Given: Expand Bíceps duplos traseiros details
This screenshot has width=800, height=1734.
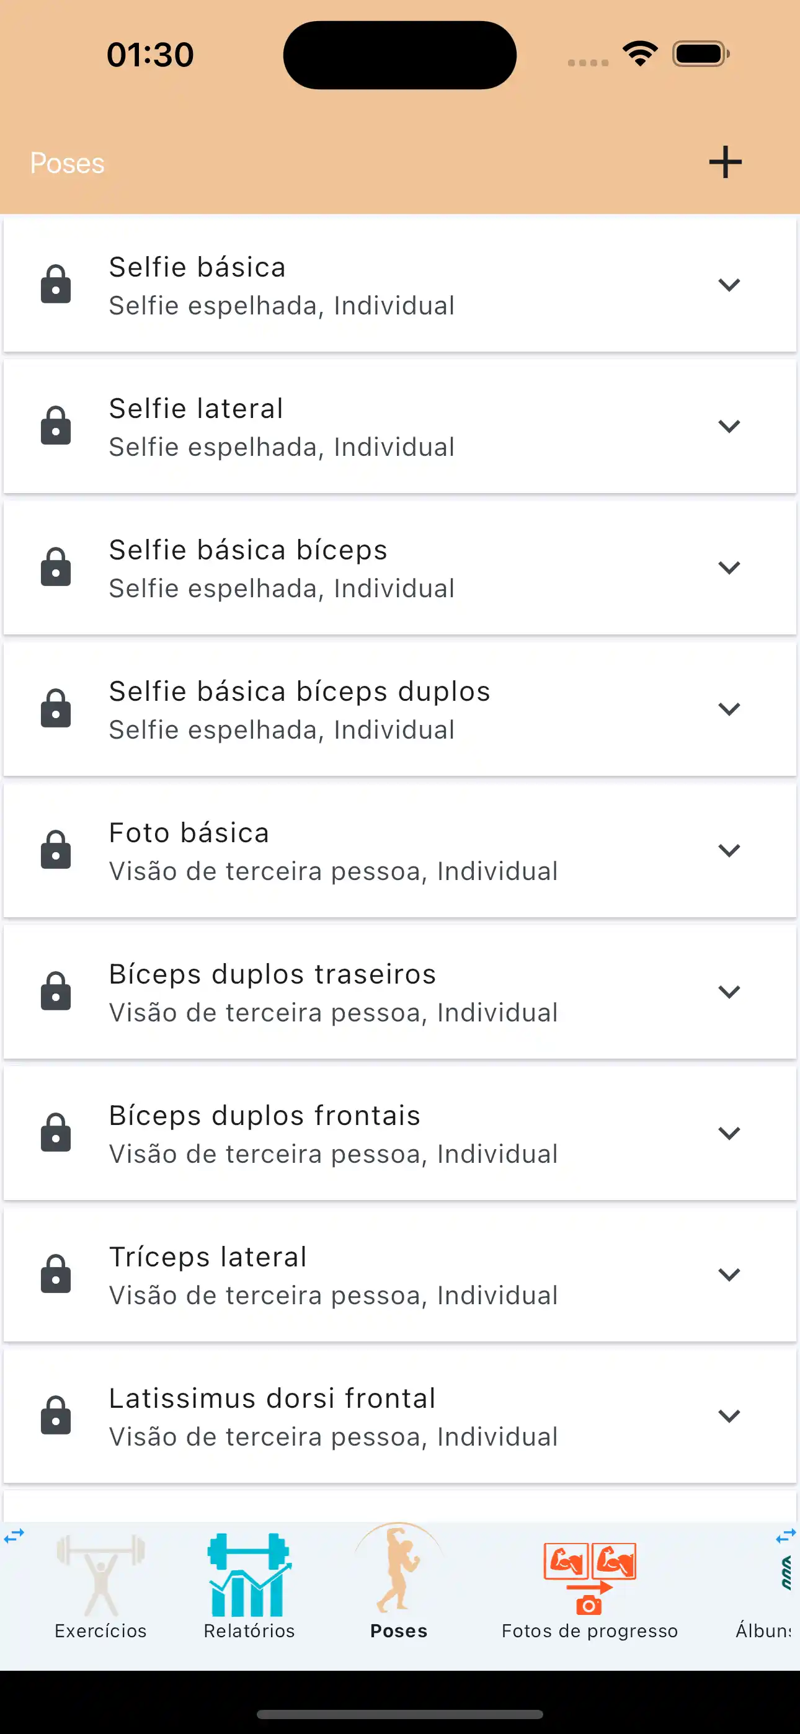Looking at the screenshot, I should point(729,992).
